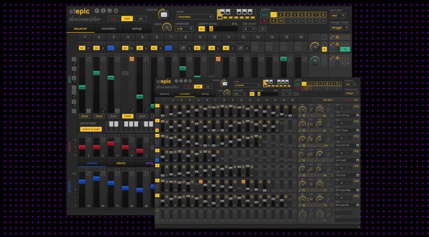Screen dimensions: 429x237
Task: Open the chromatic scale dropdown
Action: pos(195,17)
